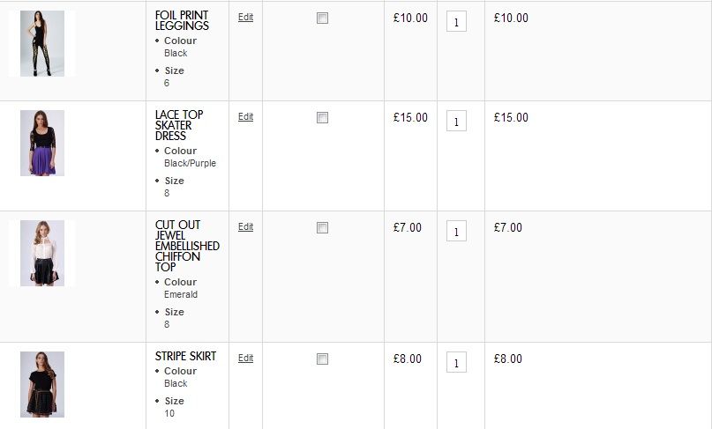Focus the quantity field for Lace Top Skater Dress
This screenshot has height=429, width=712.
click(x=456, y=122)
